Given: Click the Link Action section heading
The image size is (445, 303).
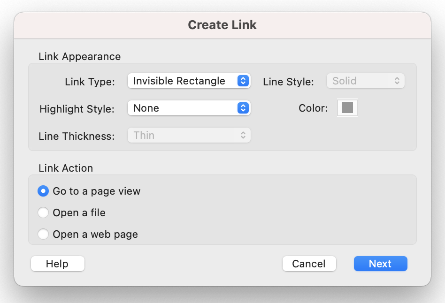Looking at the screenshot, I should click(66, 168).
